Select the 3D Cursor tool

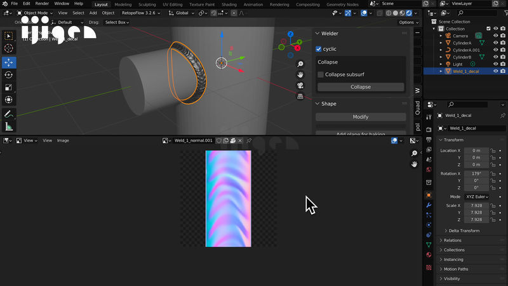pyautogui.click(x=9, y=48)
